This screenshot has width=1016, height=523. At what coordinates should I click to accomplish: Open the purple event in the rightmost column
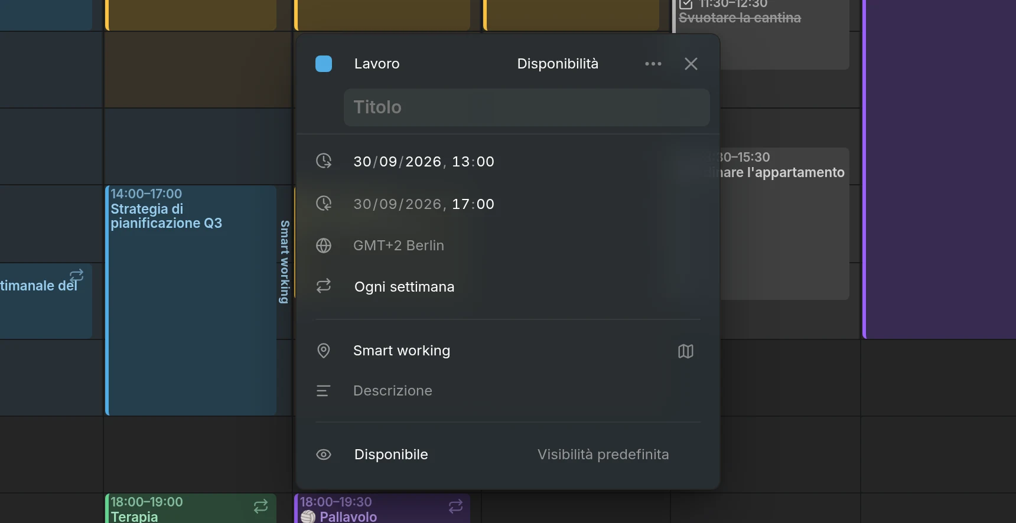tap(939, 169)
